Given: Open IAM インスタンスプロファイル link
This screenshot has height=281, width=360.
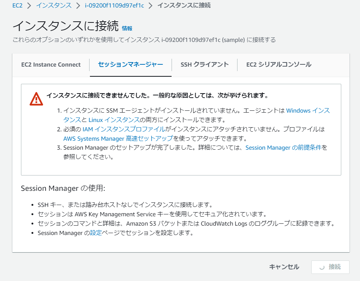Looking at the screenshot, I should coord(124,129).
